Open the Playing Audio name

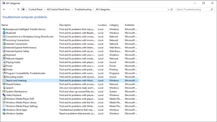(x=13, y=62)
